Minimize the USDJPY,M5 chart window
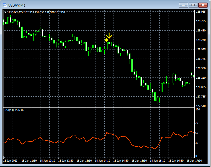 point(183,5)
